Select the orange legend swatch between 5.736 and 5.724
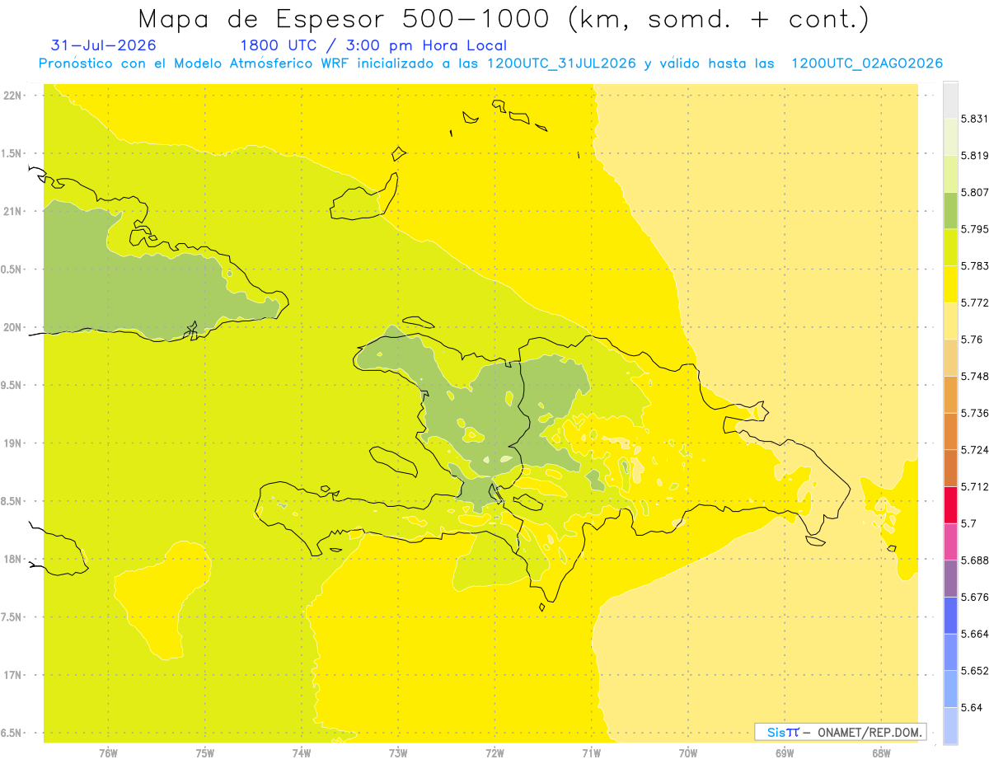The image size is (989, 764). 950,431
